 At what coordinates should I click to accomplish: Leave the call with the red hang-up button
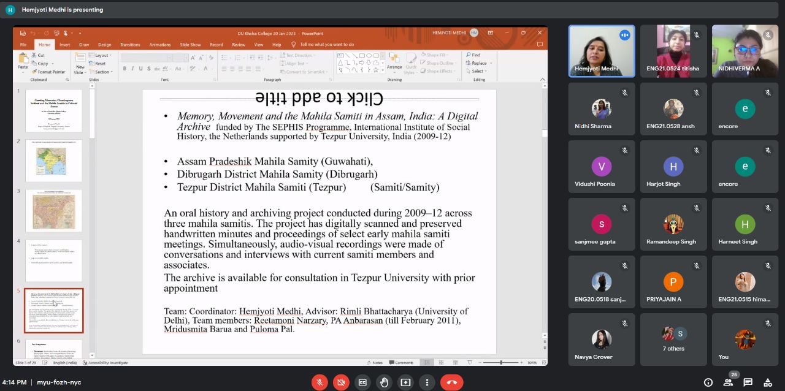click(x=452, y=382)
